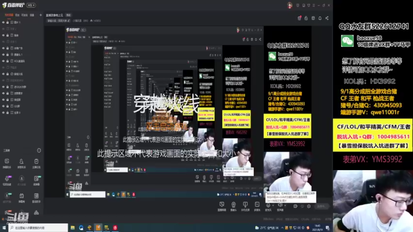Screen dimensions: 413x232
Task: Open the red app icon on the taskbar
Action: point(115,228)
